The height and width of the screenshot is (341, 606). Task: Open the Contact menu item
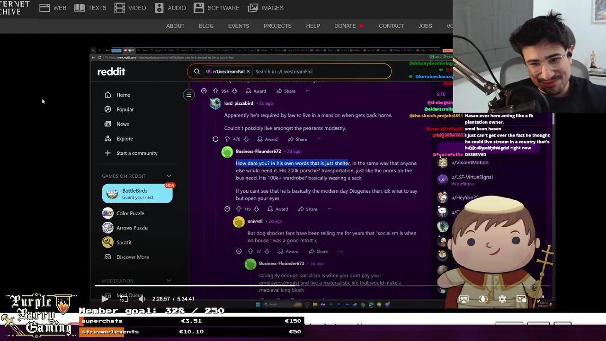(391, 26)
